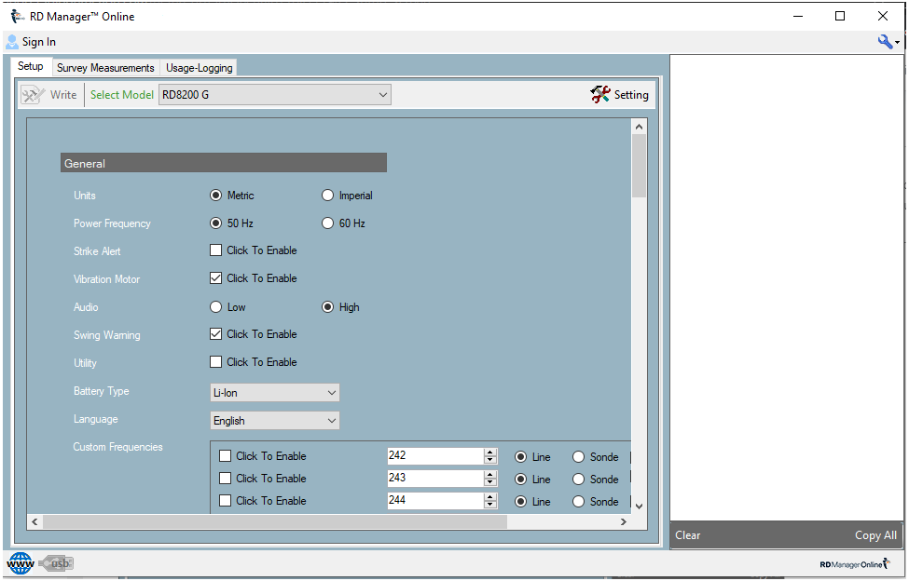Click the RD Manager title bar icon

16,15
